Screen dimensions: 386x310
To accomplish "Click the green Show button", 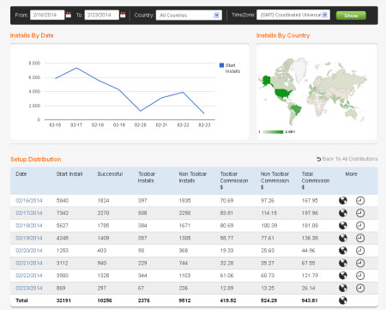I will [x=351, y=15].
